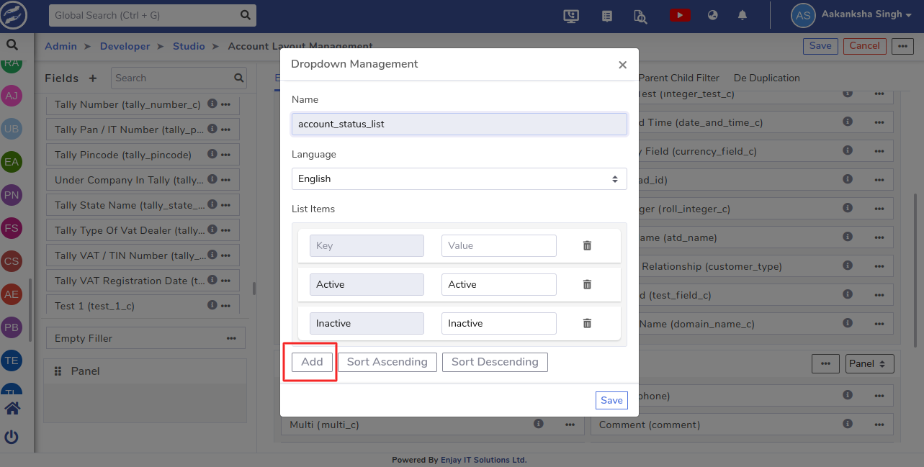Viewport: 924px width, 467px height.
Task: Click the Value field for the Inactive item
Action: (498, 323)
